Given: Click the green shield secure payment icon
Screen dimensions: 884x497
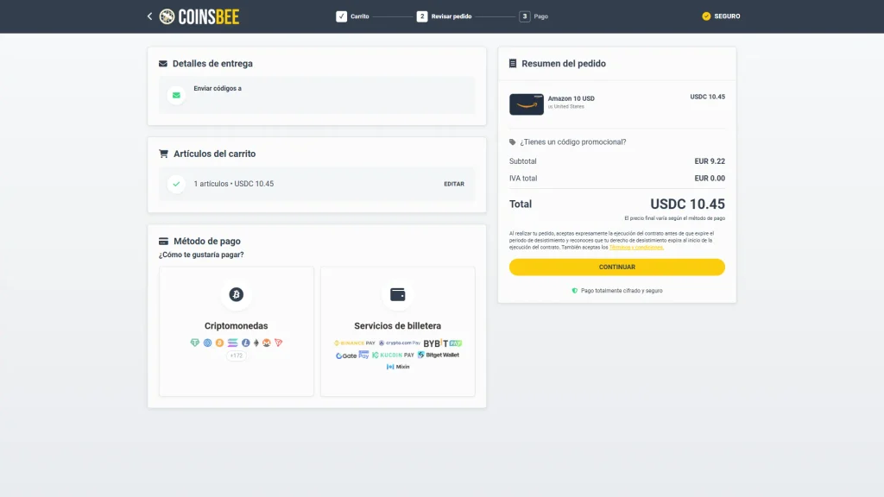Looking at the screenshot, I should tap(575, 291).
